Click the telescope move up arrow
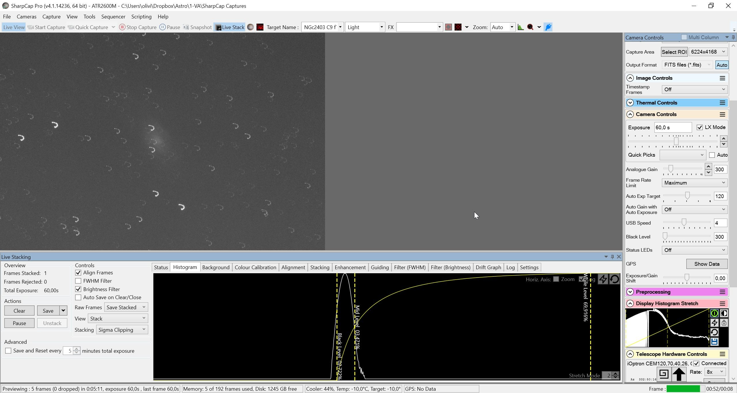 (679, 374)
